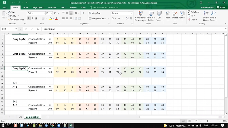Open the QU worksheet tab
The image size is (228, 128).
20,117
